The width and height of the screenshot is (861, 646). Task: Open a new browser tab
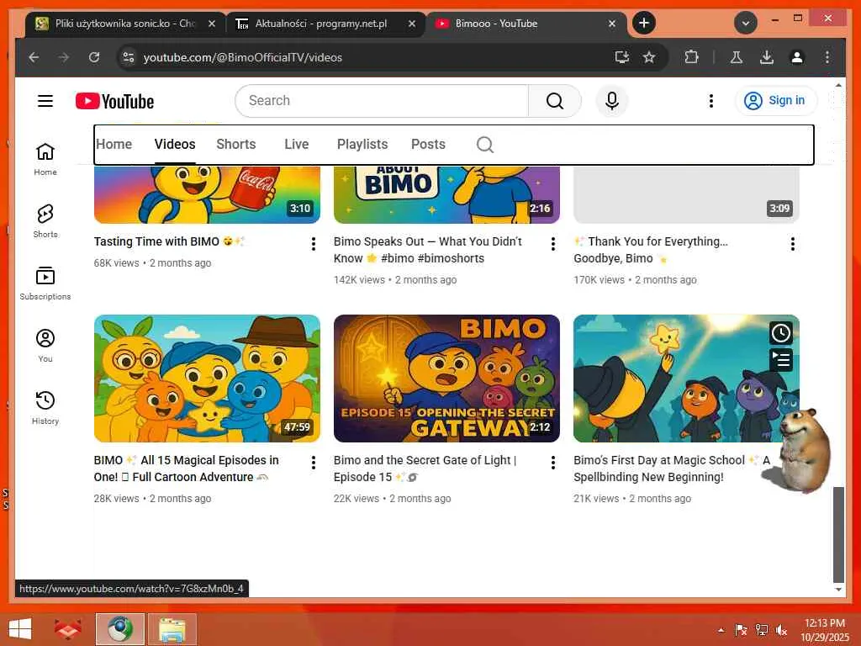click(644, 23)
